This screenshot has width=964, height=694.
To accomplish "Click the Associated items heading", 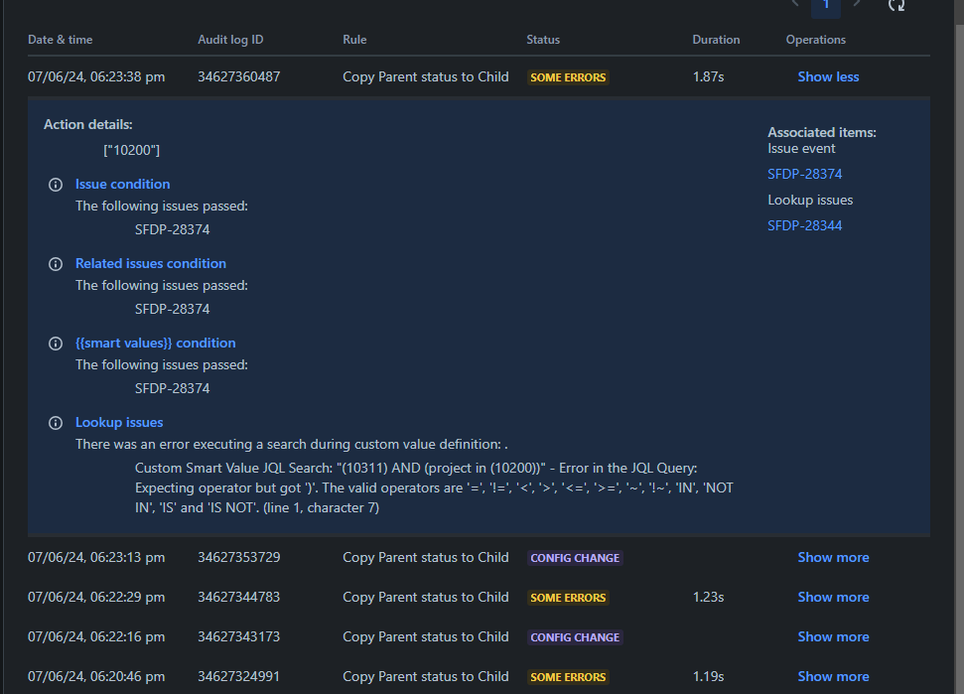I will click(822, 132).
